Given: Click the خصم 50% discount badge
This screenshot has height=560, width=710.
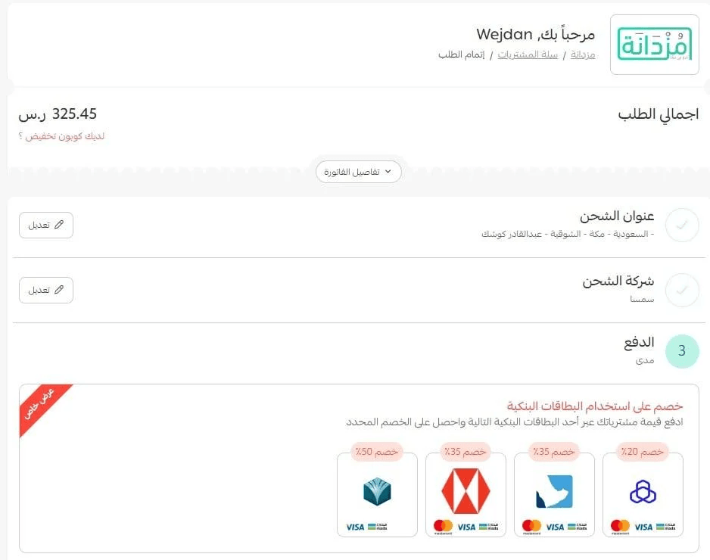Looking at the screenshot, I should 377,452.
